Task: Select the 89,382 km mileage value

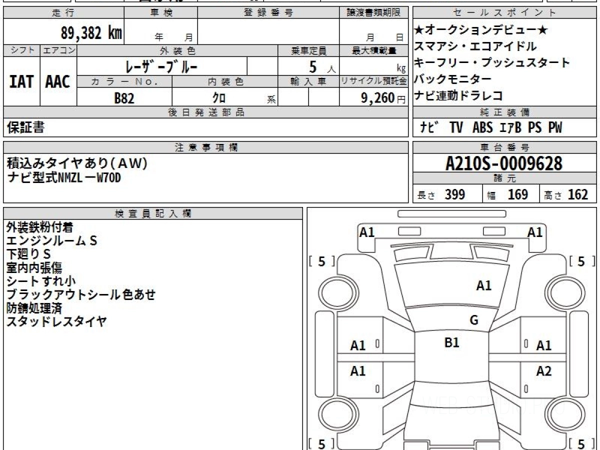Action: tap(91, 33)
